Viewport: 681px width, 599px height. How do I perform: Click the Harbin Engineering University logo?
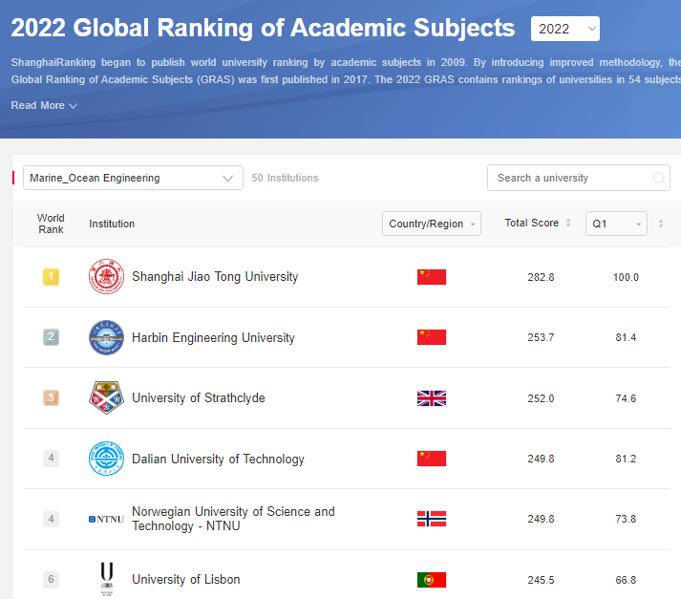click(106, 337)
